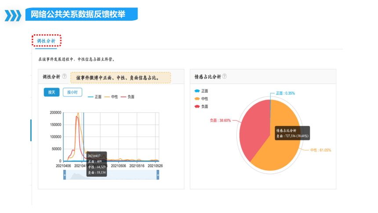378x213 pixels.
Task: Toggle 中性 in pie chart legend
Action: pos(201,99)
